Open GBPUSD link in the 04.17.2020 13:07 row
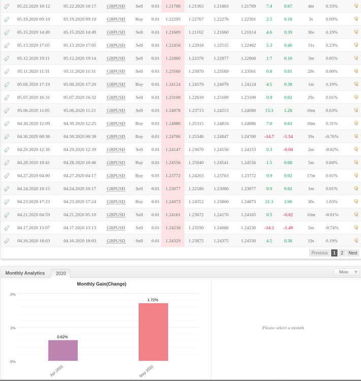This screenshot has height=381, width=361. 116,228
